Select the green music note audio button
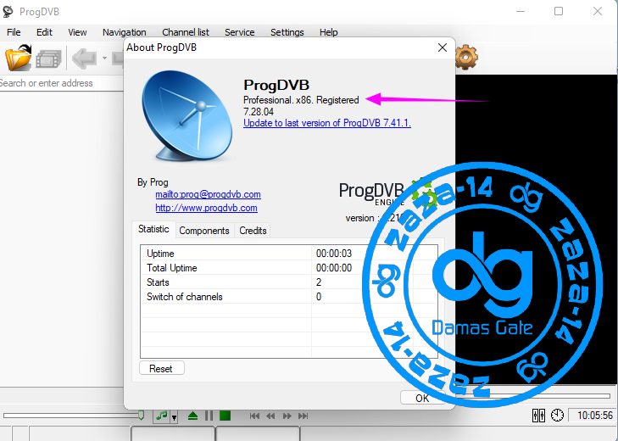The image size is (618, 441). [162, 416]
